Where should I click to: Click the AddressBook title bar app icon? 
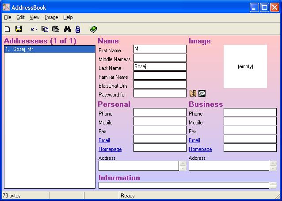pyautogui.click(x=6, y=8)
